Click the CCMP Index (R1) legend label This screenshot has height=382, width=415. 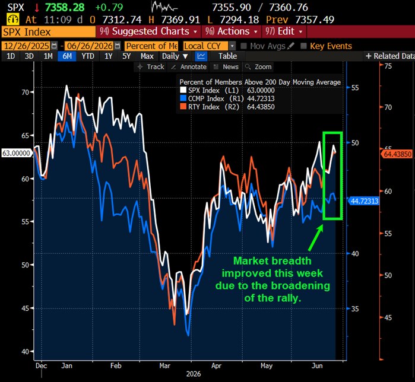point(216,98)
